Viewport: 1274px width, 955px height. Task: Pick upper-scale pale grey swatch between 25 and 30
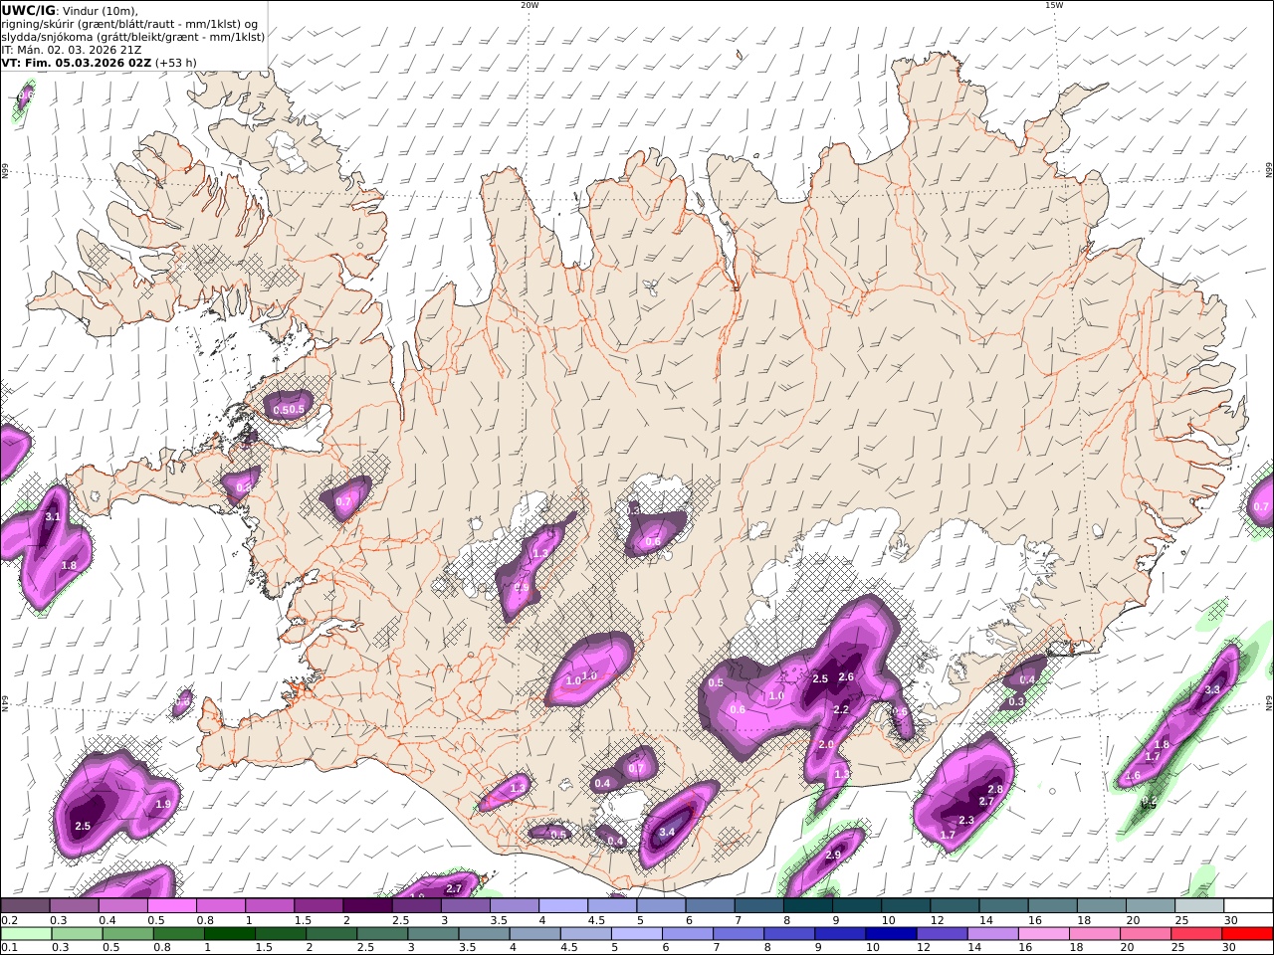(1198, 905)
